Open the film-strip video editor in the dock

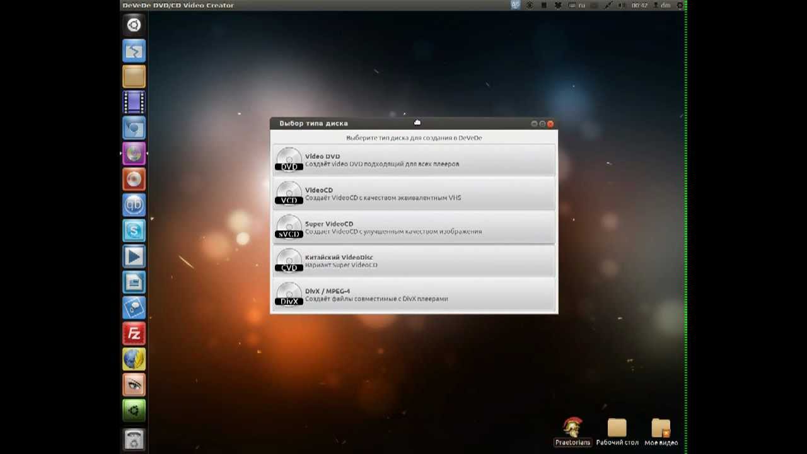click(134, 102)
